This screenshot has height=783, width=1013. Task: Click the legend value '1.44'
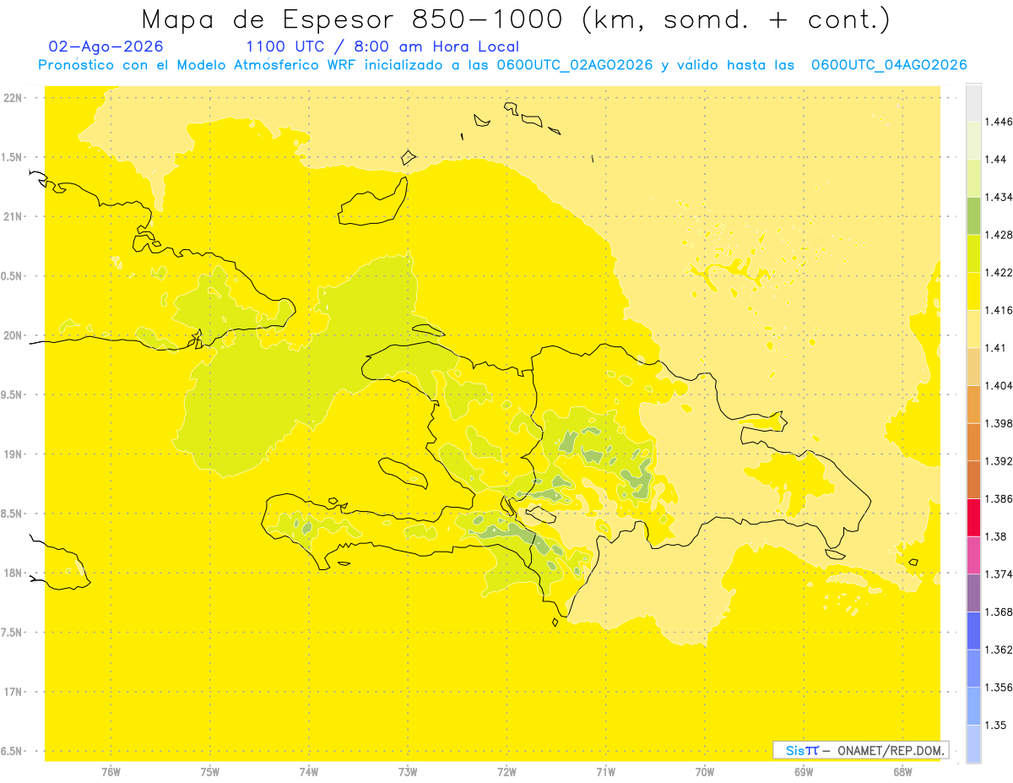point(995,160)
